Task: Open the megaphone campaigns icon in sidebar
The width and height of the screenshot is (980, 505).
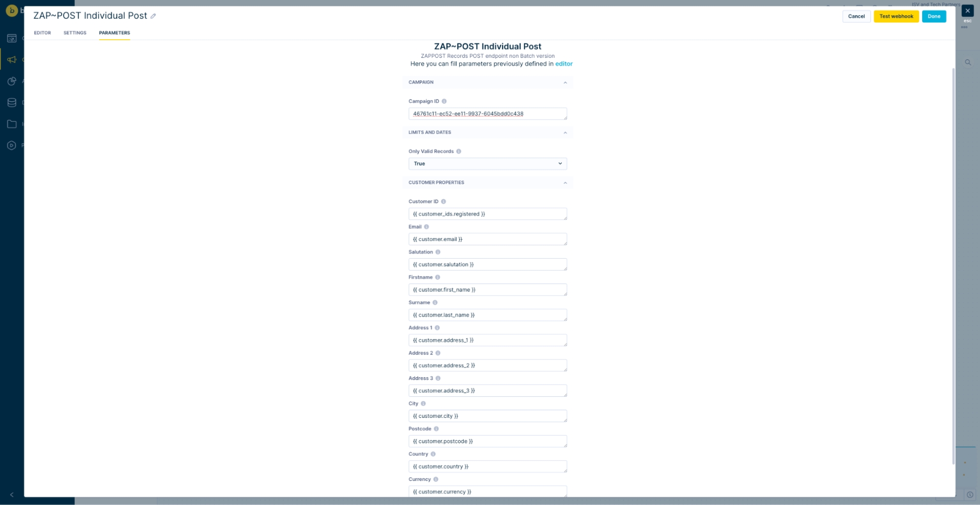Action: point(12,60)
